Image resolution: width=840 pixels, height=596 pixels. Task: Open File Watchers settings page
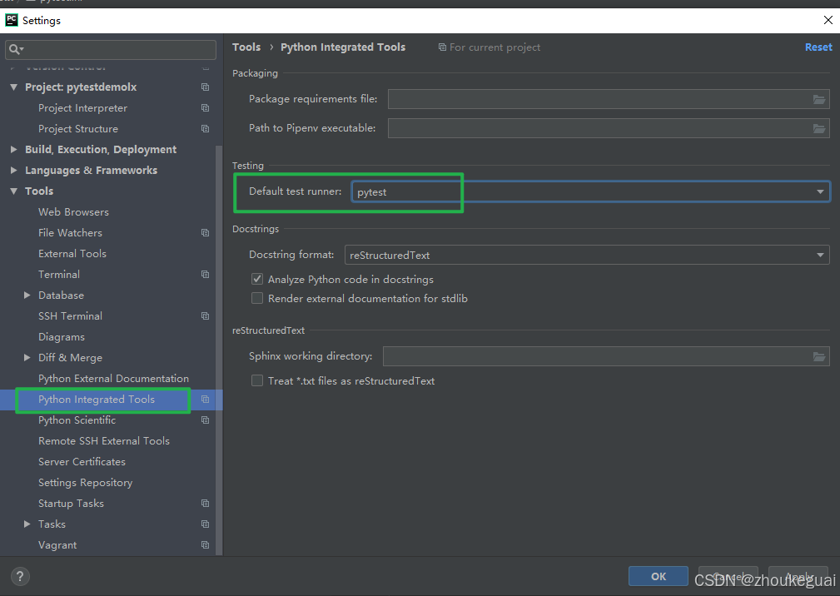70,232
